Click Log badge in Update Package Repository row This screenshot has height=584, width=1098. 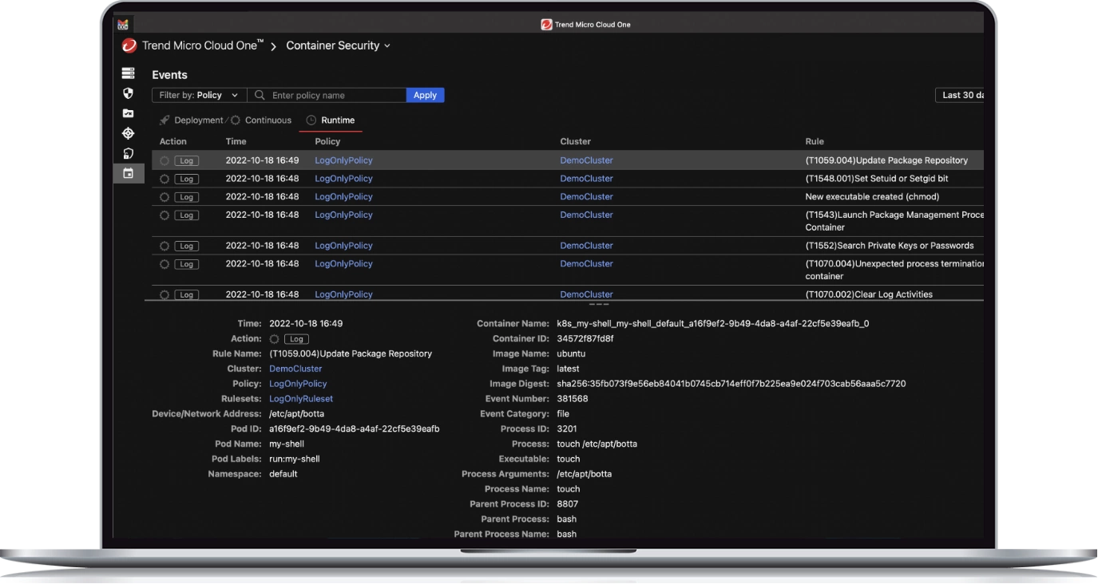pos(187,160)
